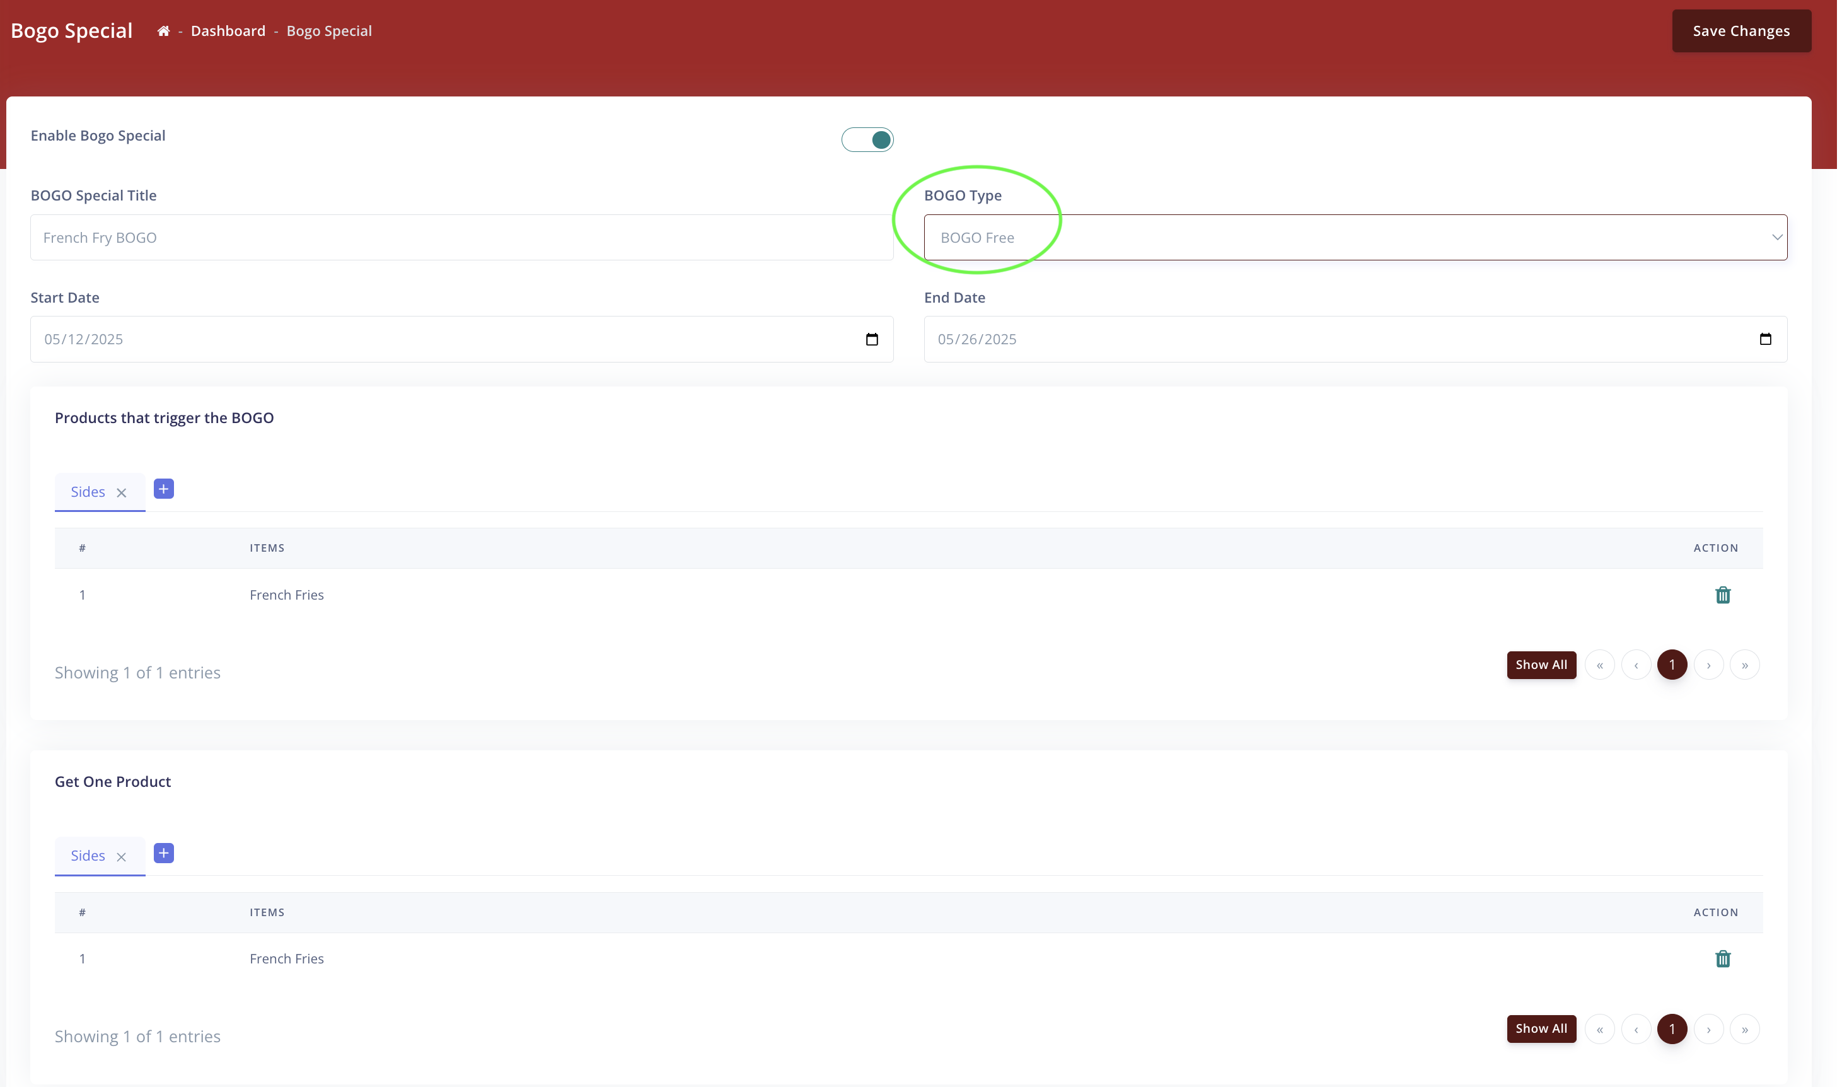Screen dimensions: 1842x1087
Task: Click Save Changes button
Action: (1741, 31)
